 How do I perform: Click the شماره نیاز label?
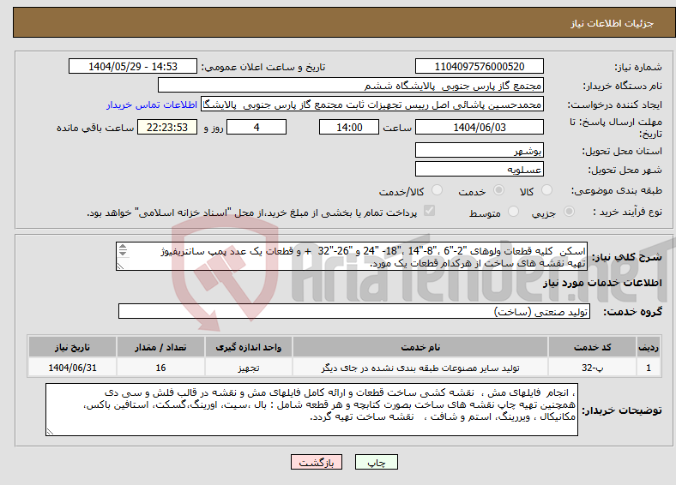(638, 67)
